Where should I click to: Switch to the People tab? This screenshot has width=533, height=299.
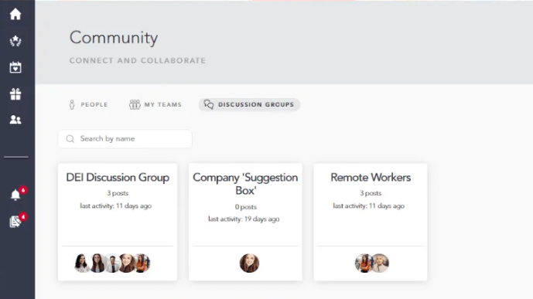click(x=88, y=104)
